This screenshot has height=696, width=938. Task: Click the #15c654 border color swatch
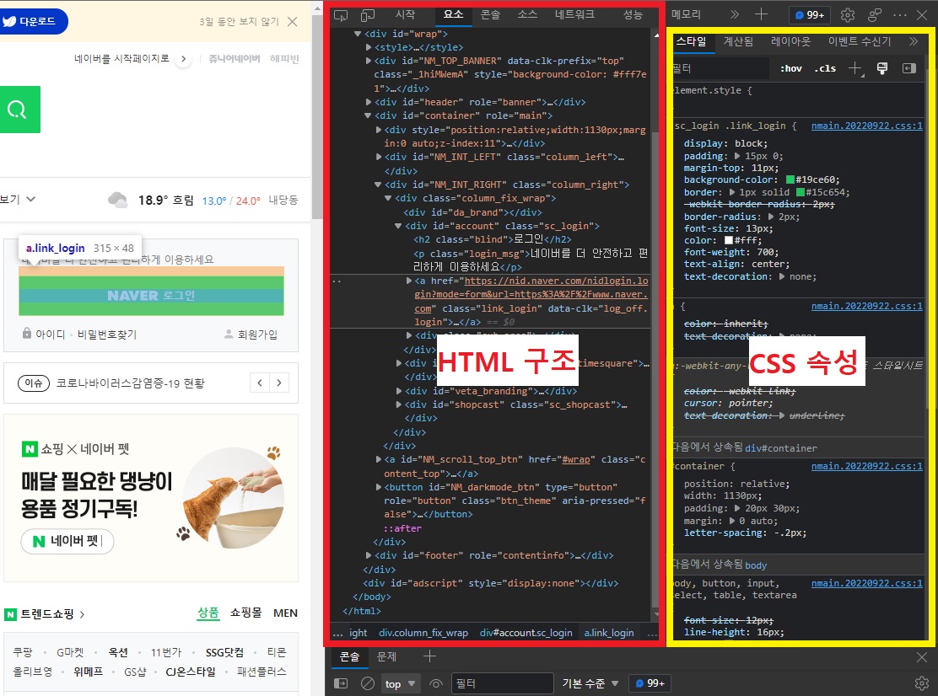(x=801, y=192)
